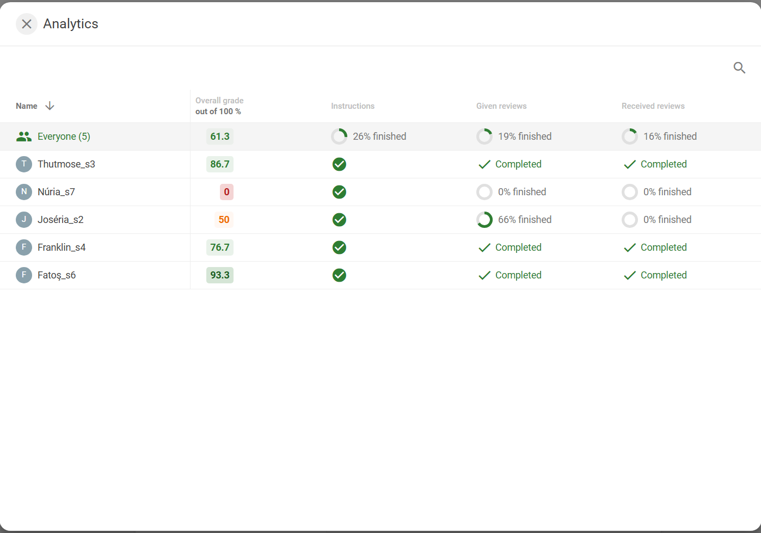
Task: Open the Everyone (5) summary row
Action: (x=64, y=137)
